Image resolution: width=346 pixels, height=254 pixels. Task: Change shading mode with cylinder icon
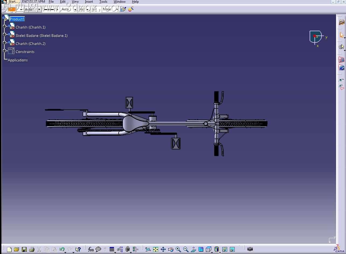coord(216,249)
